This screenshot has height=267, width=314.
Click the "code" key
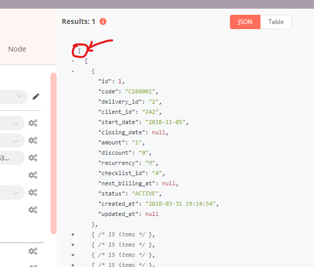tap(108, 91)
